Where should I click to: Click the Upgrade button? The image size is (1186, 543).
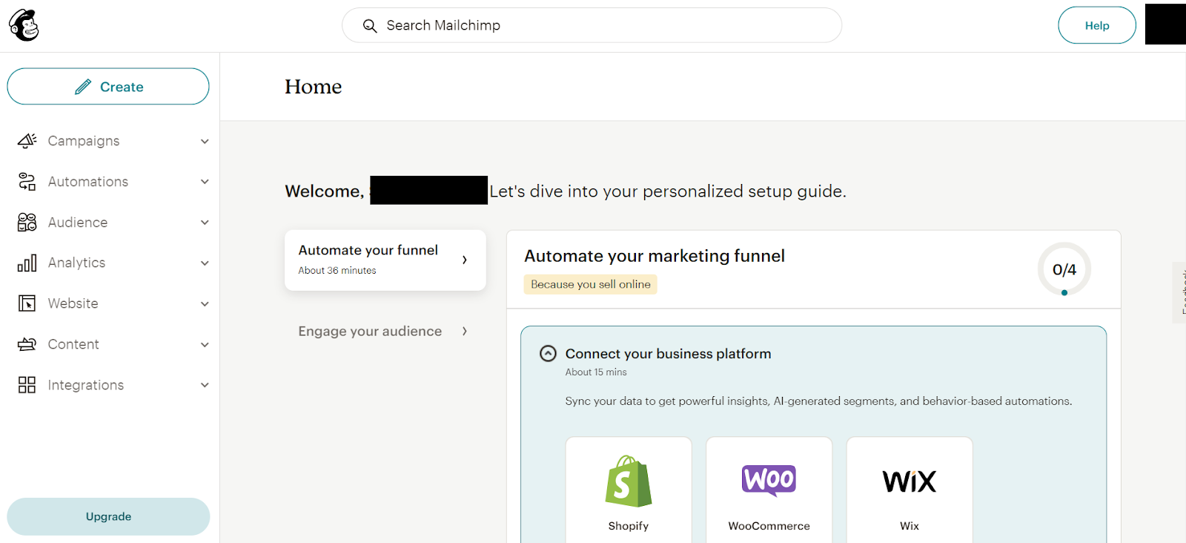[x=108, y=516]
